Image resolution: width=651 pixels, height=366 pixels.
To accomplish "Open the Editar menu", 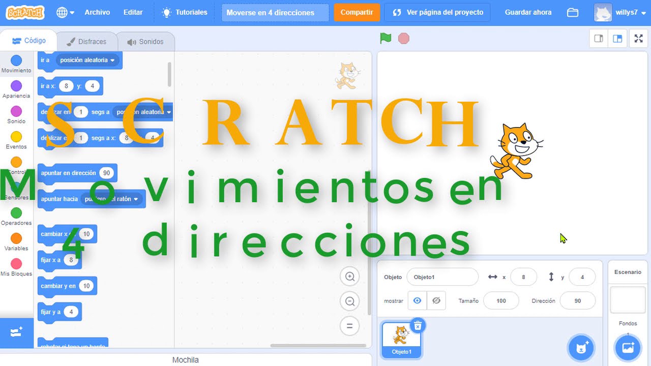I will click(x=133, y=12).
